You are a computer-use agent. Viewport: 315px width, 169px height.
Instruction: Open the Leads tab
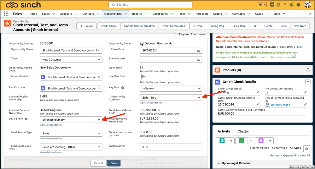click(x=46, y=14)
